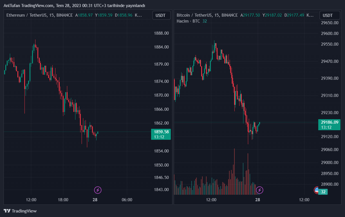Click the 1859.58 current price label
The width and height of the screenshot is (345, 217).
(x=161, y=132)
